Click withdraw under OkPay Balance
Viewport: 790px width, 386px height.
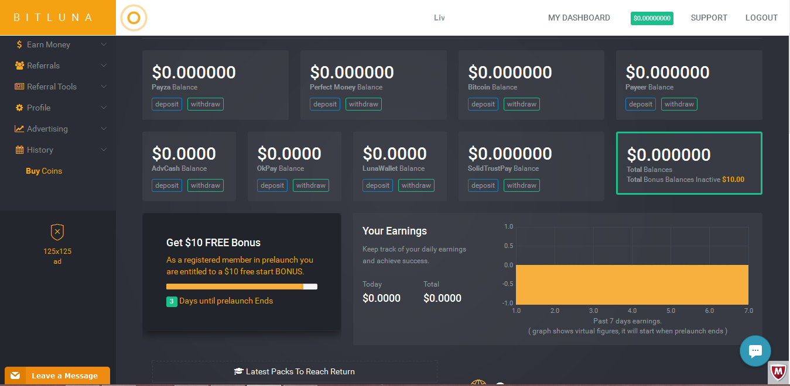click(311, 185)
